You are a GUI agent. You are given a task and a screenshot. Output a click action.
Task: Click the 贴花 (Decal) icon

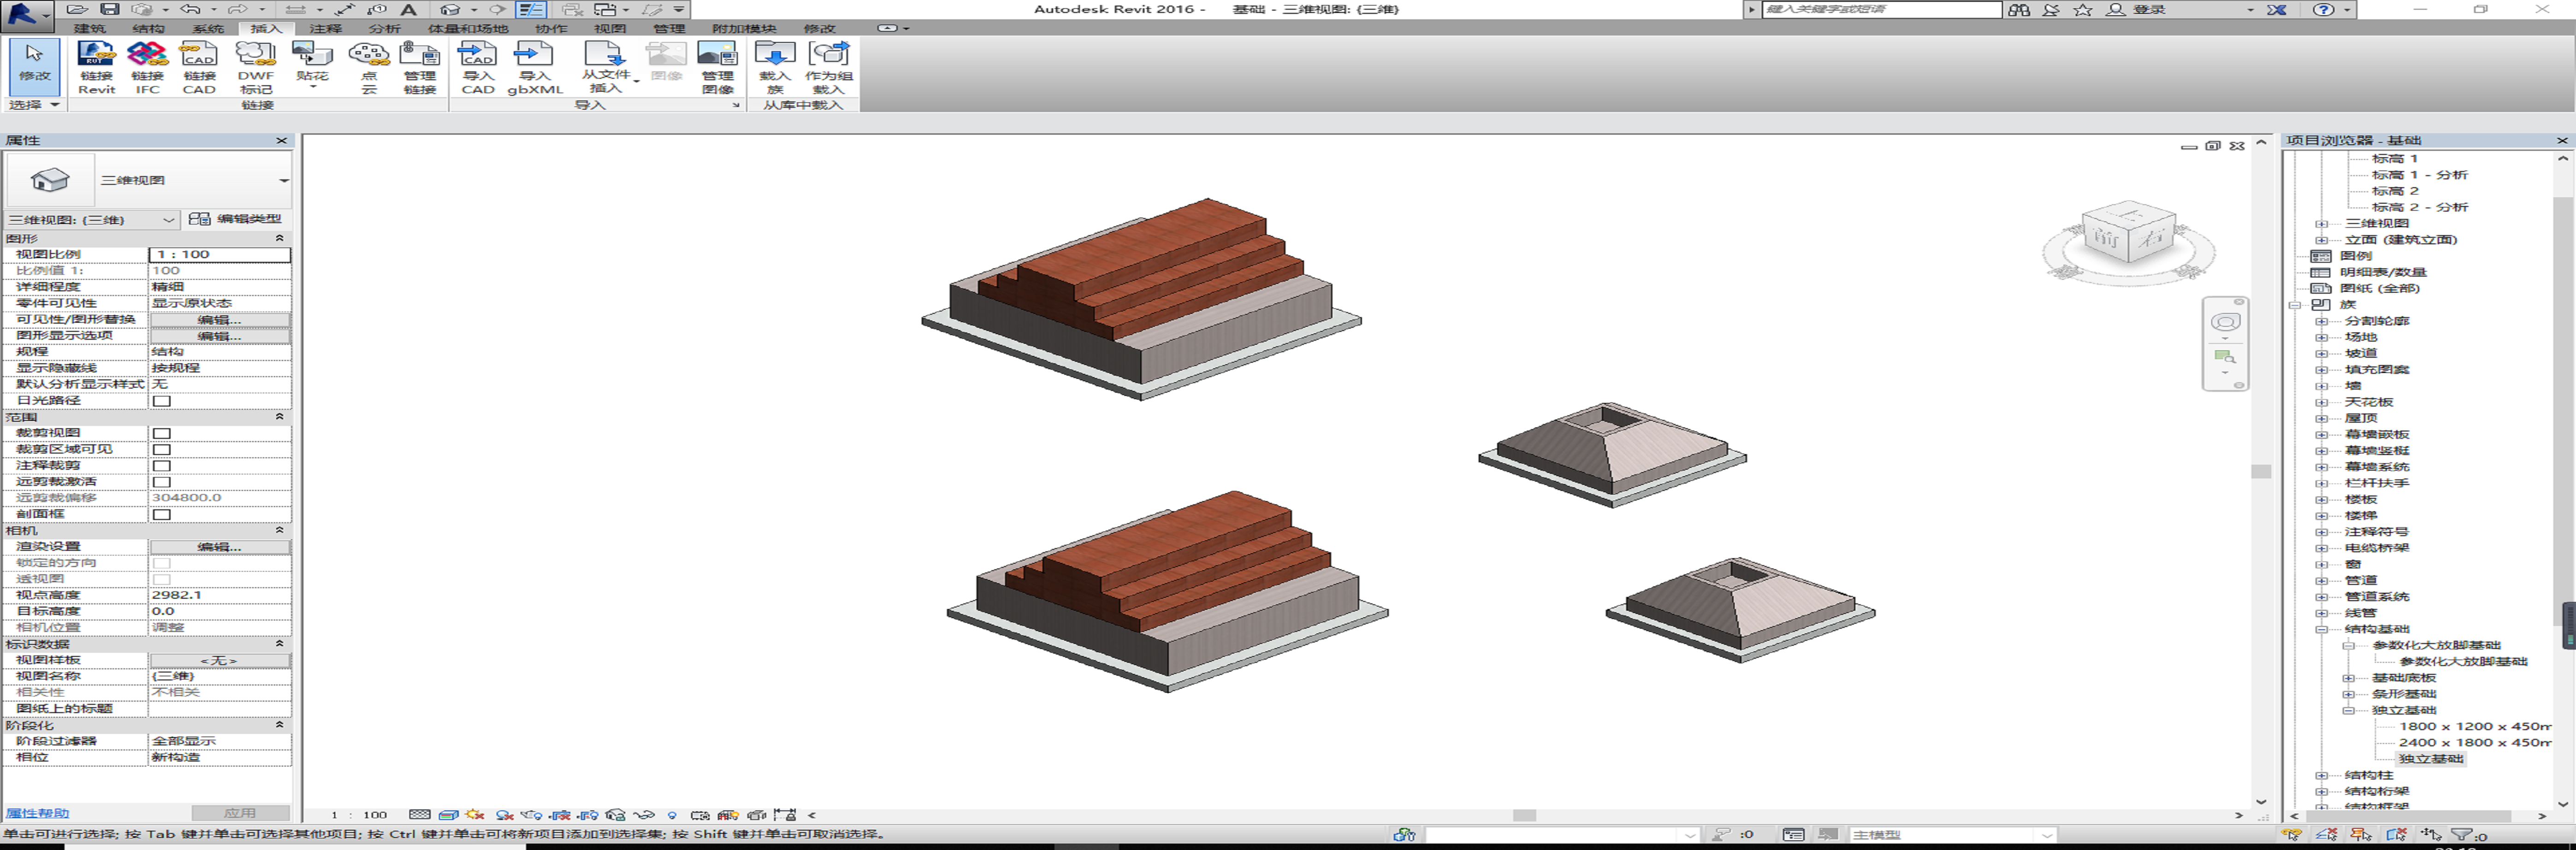pyautogui.click(x=312, y=63)
